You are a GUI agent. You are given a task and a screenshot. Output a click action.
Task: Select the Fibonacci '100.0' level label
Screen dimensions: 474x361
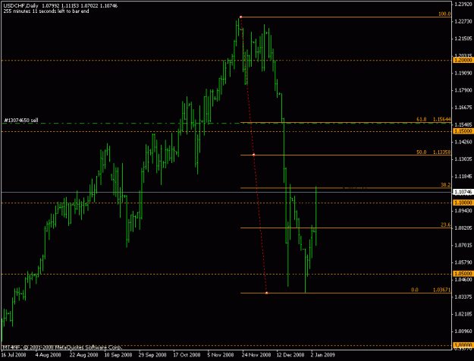click(x=444, y=14)
